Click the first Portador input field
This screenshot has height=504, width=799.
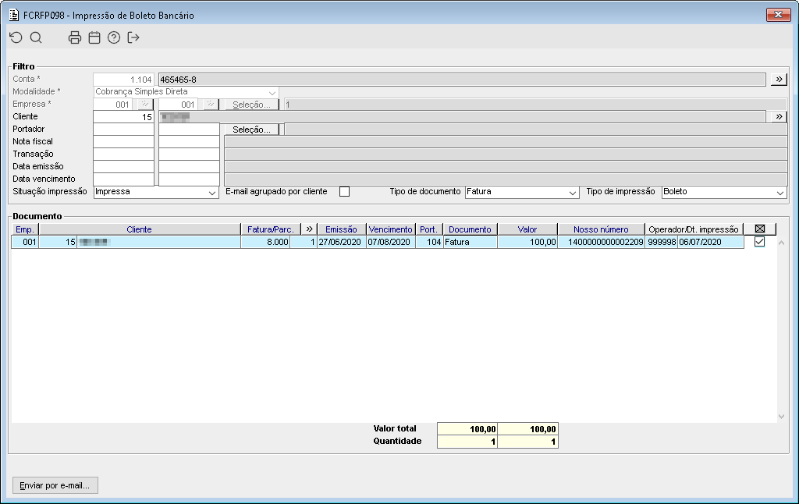(x=123, y=130)
